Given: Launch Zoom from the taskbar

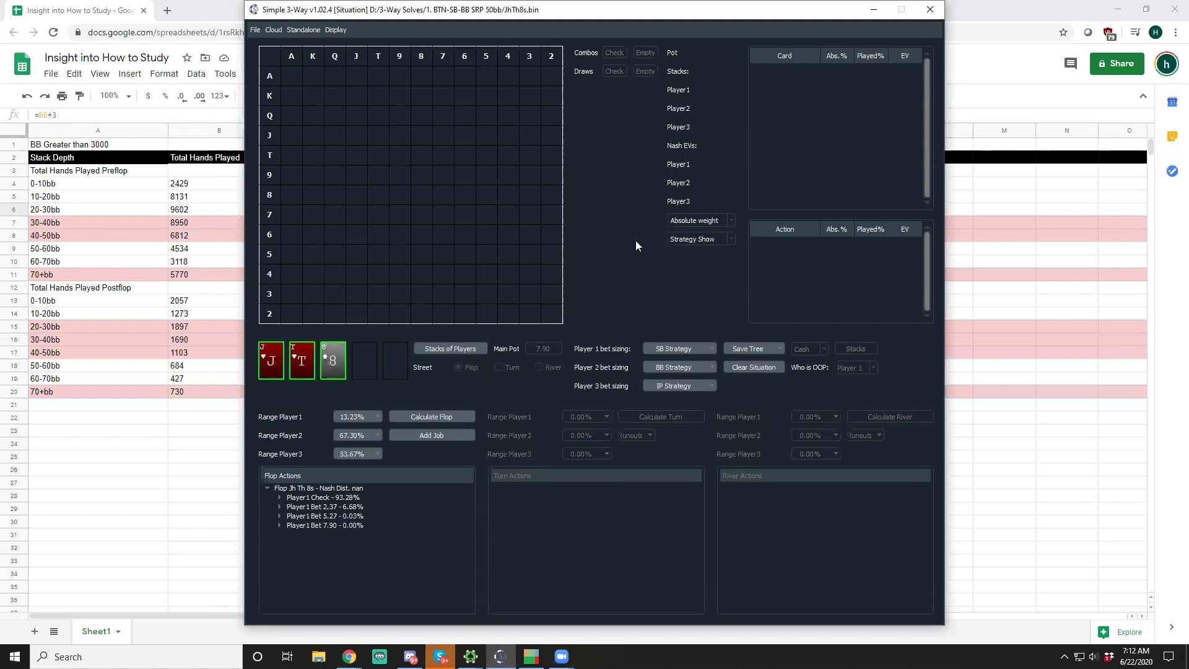Looking at the screenshot, I should 562,657.
